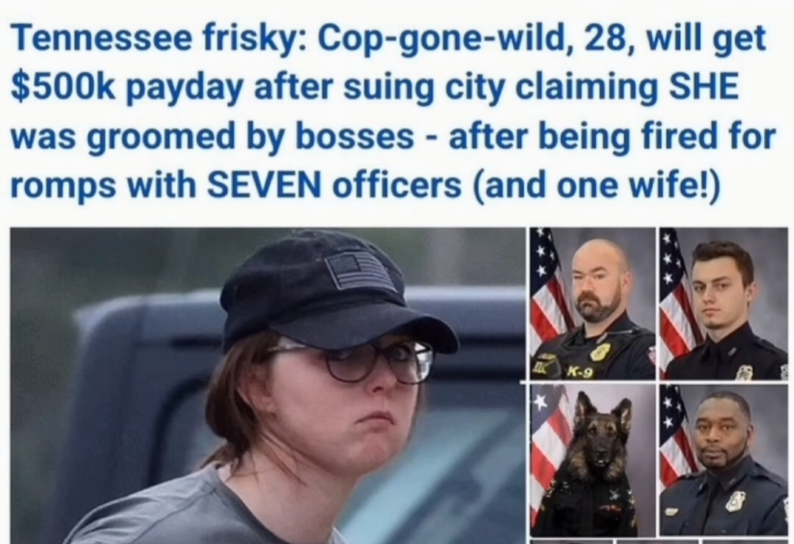Open the 'Tennessee frisky' headline article link
The image size is (794, 544).
(x=393, y=112)
